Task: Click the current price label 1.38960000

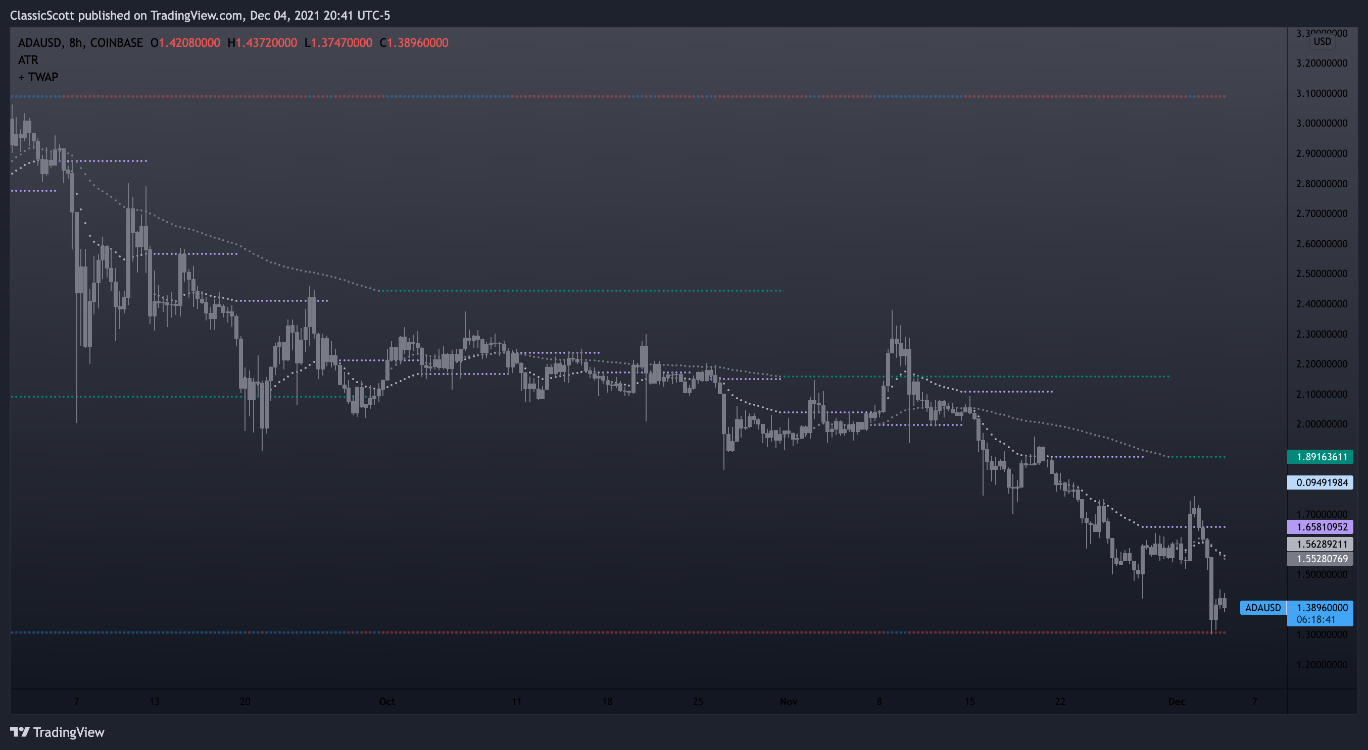Action: click(1322, 607)
